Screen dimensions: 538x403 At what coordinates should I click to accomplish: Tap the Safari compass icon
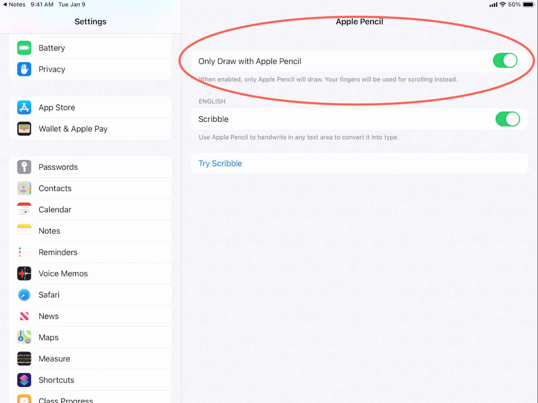click(24, 295)
